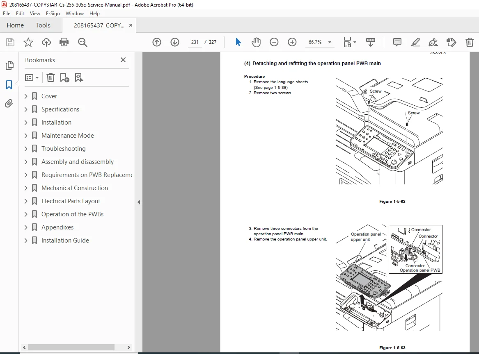This screenshot has height=354, width=479.
Task: Add file to starred with star icon
Action: pyautogui.click(x=28, y=42)
